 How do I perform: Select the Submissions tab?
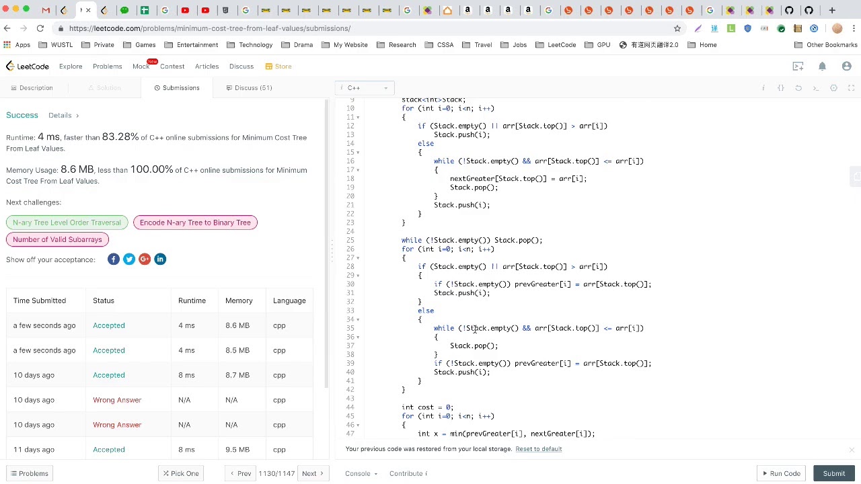(177, 88)
